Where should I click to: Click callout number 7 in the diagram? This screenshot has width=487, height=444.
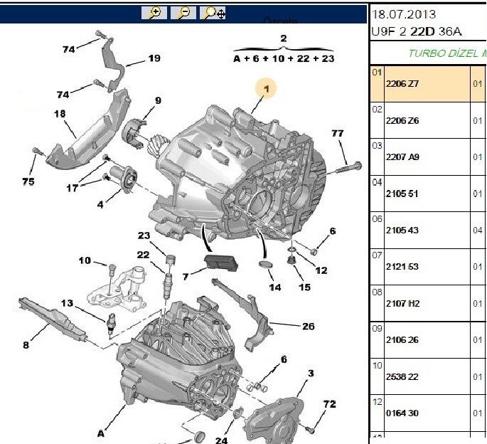pos(185,275)
